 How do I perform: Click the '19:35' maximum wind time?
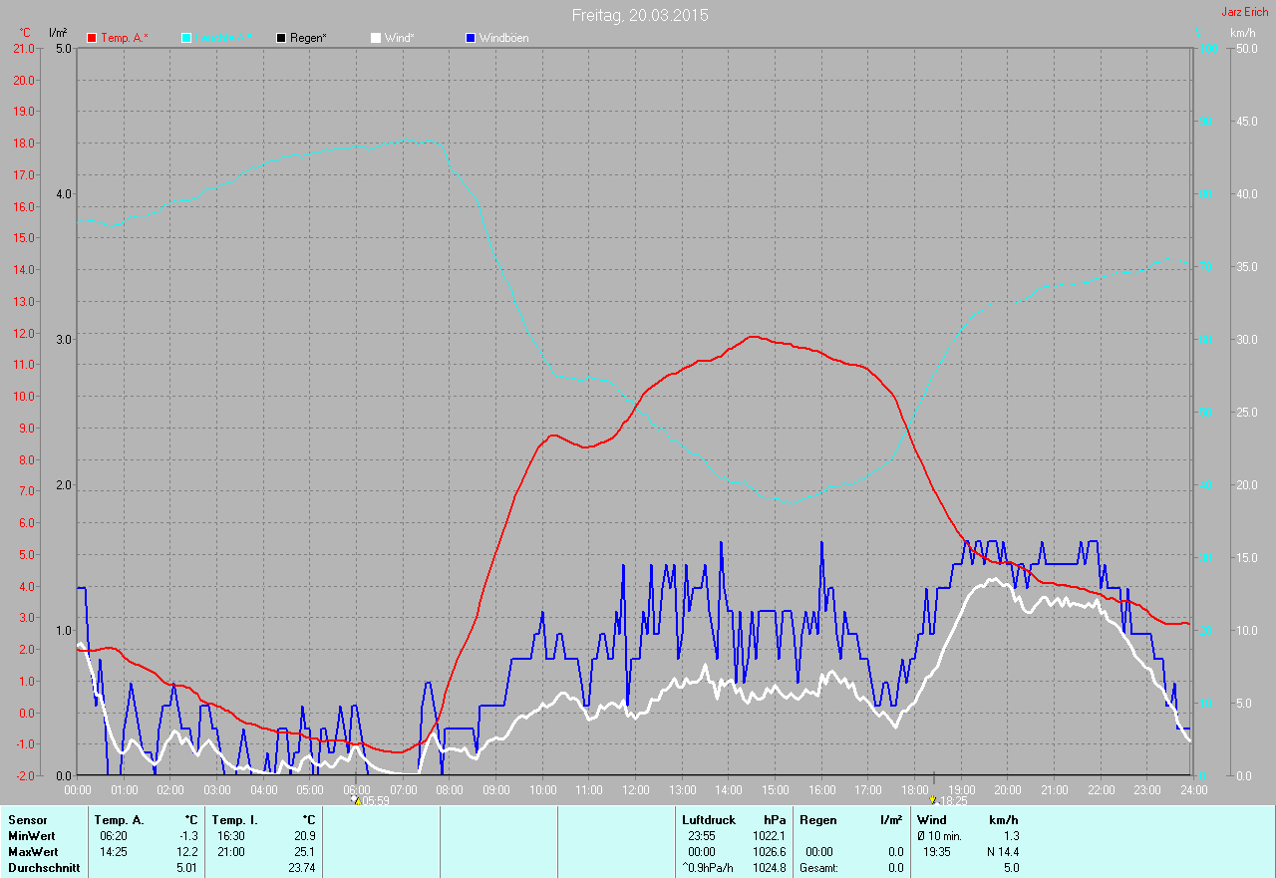pyautogui.click(x=937, y=852)
